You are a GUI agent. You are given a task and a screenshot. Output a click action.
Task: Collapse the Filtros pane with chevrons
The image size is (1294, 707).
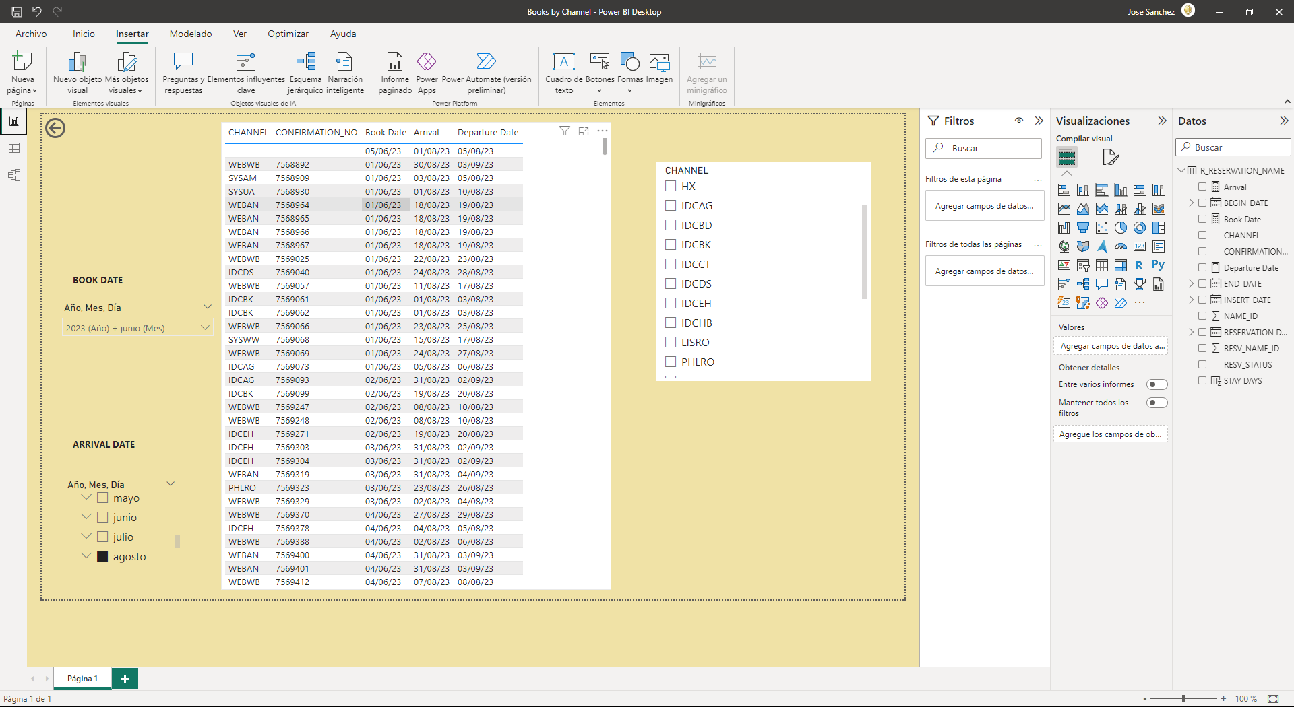[1039, 121]
